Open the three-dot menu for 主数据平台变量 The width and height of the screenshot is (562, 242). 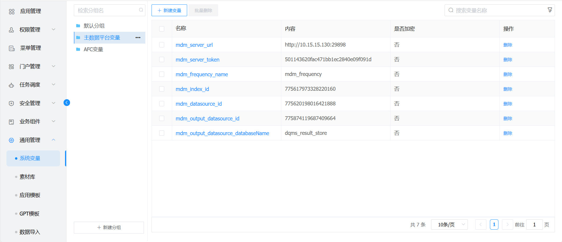(138, 38)
